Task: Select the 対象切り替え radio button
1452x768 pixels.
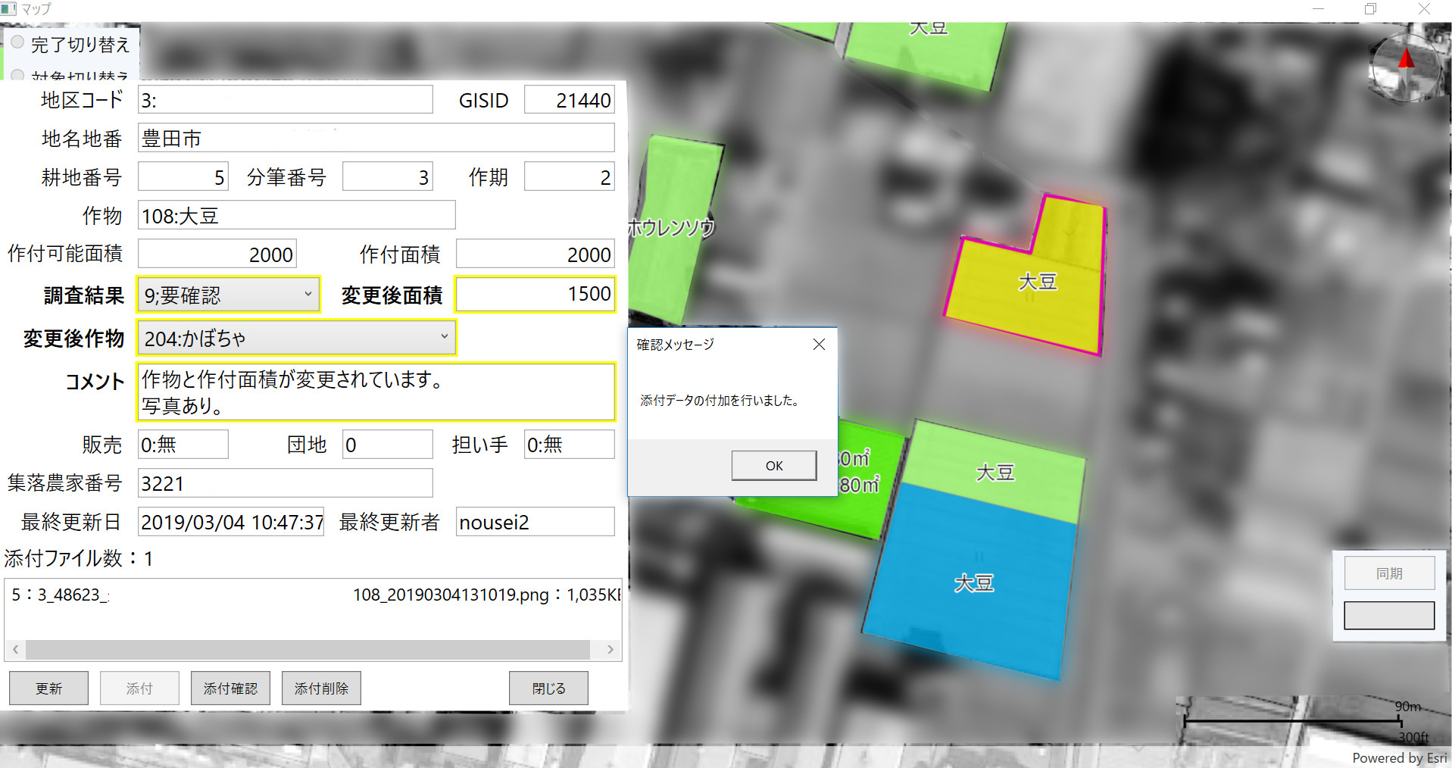Action: pyautogui.click(x=16, y=76)
